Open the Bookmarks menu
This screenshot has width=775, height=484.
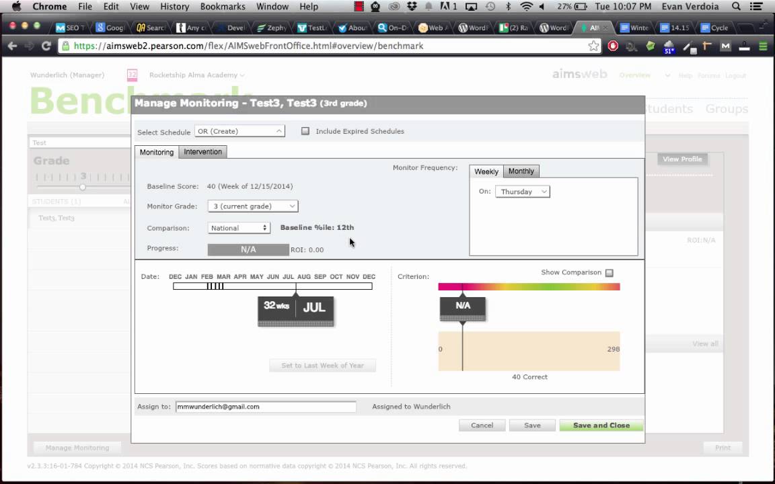pos(223,7)
